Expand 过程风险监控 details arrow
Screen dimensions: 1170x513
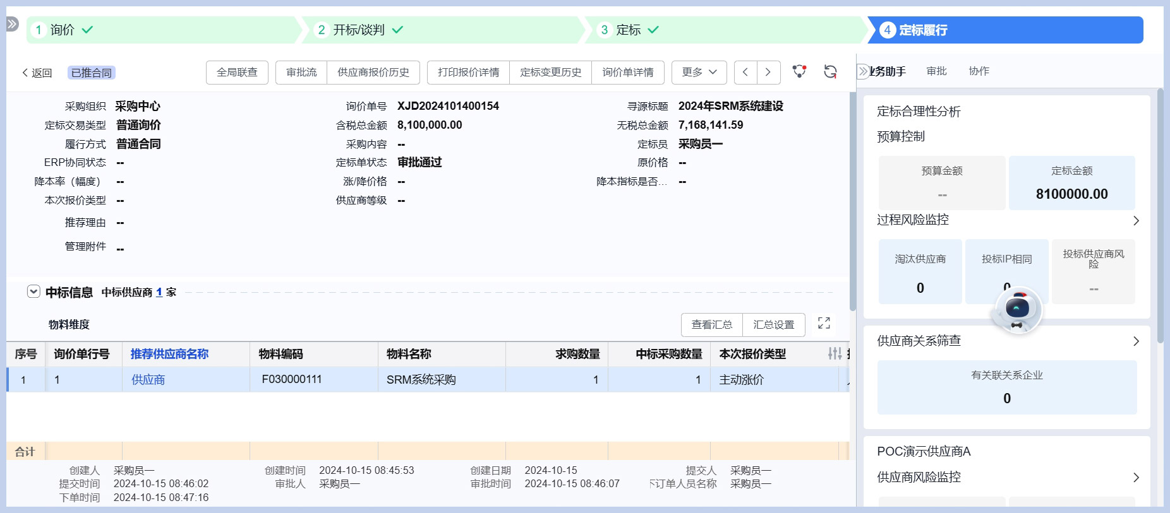pyautogui.click(x=1136, y=220)
